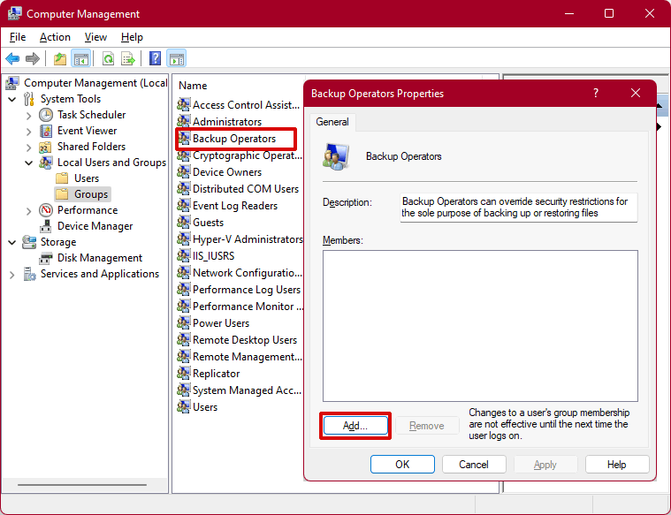Click the Replicator group icon
Image resolution: width=671 pixels, height=515 pixels.
[184, 373]
